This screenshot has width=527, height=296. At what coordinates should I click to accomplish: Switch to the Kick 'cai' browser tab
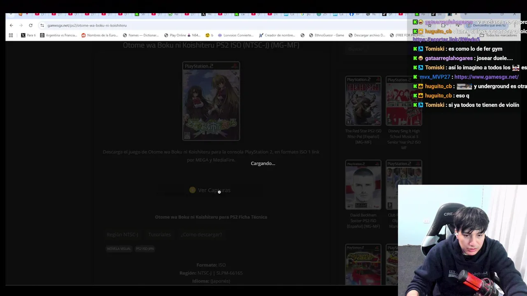(x=240, y=14)
